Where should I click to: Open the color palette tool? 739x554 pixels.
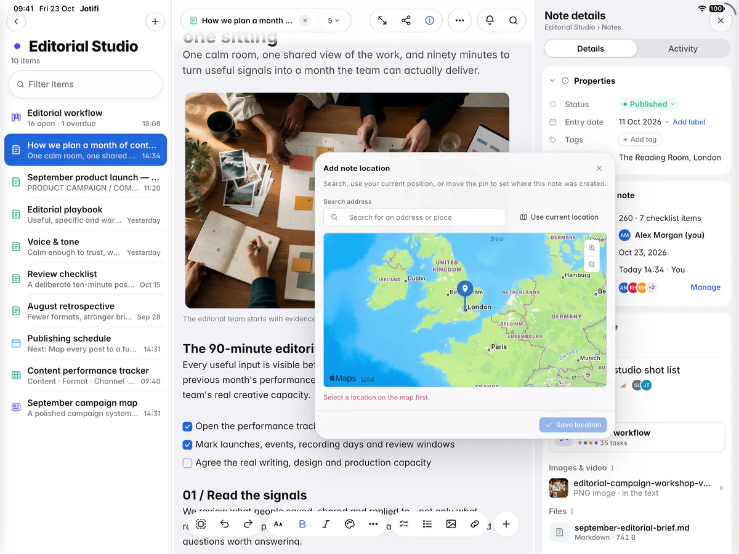350,524
